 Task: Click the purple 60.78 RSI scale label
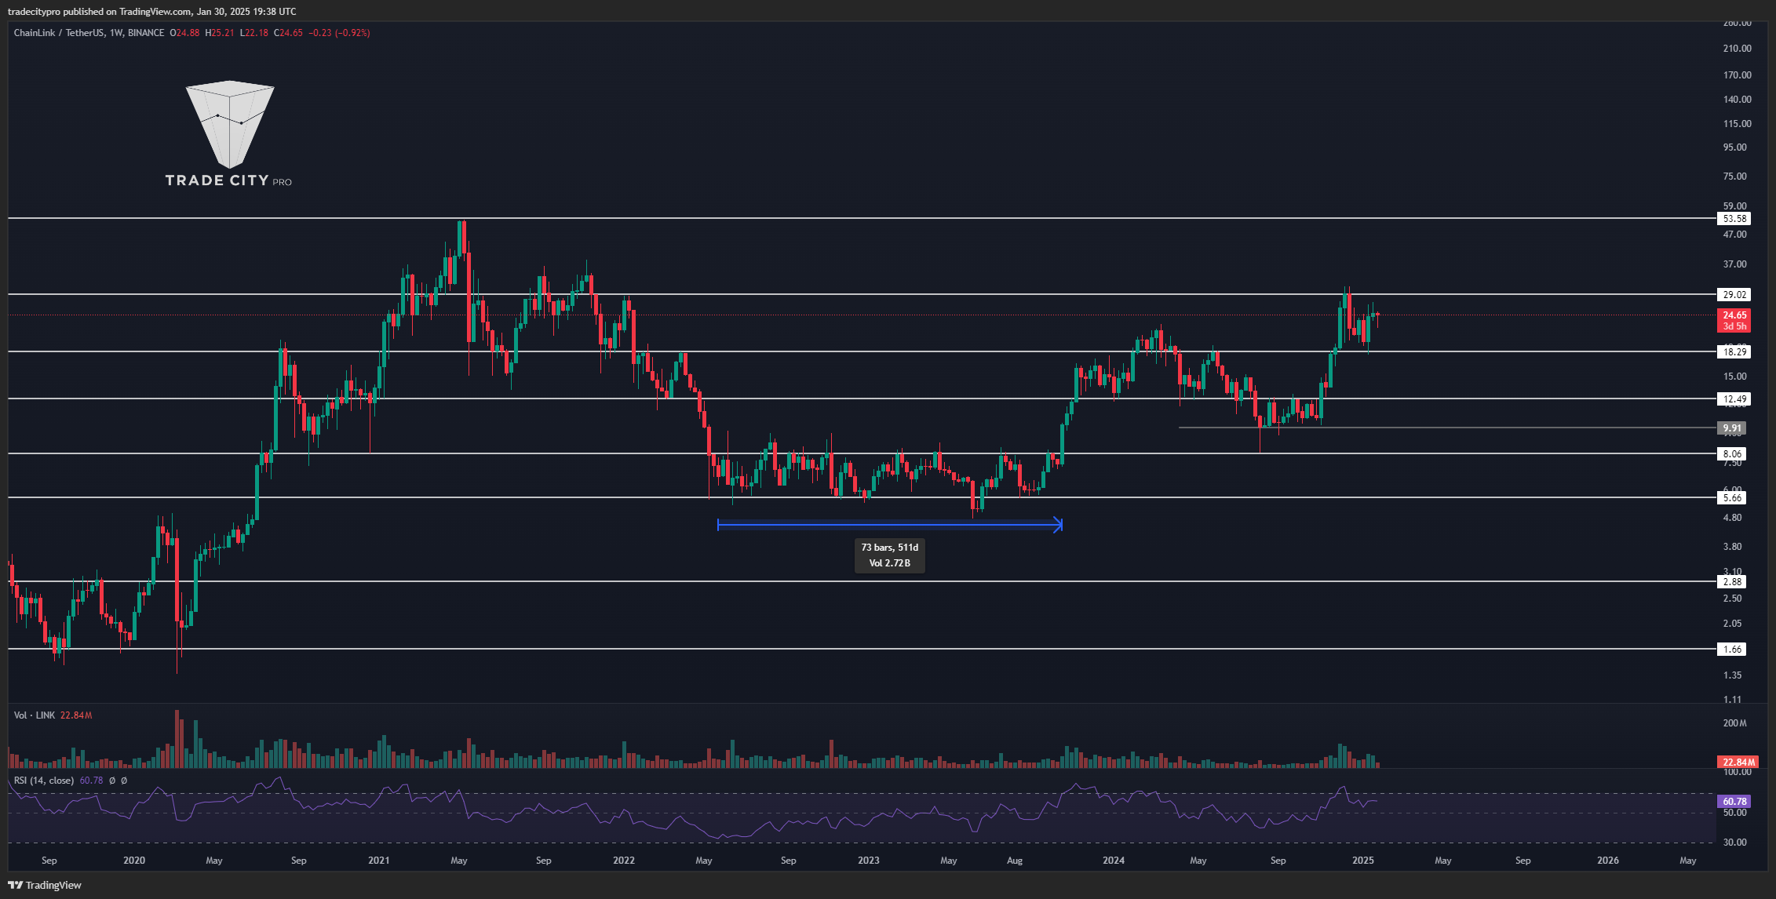(x=1734, y=802)
